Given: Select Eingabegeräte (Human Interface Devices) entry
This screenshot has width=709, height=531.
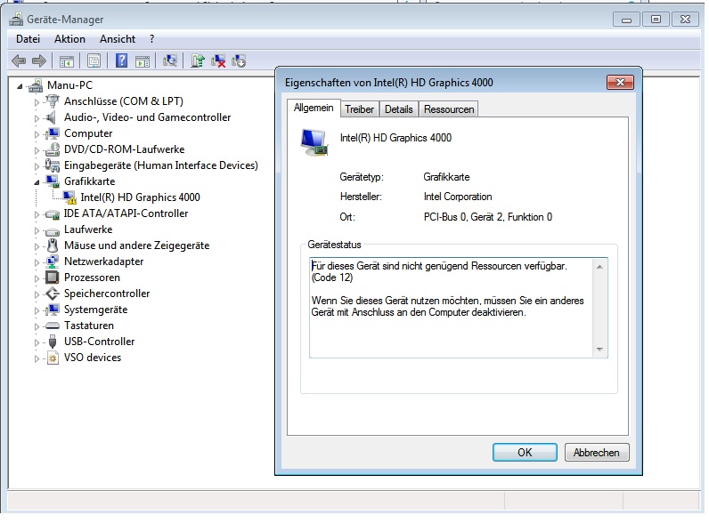Looking at the screenshot, I should (x=161, y=165).
